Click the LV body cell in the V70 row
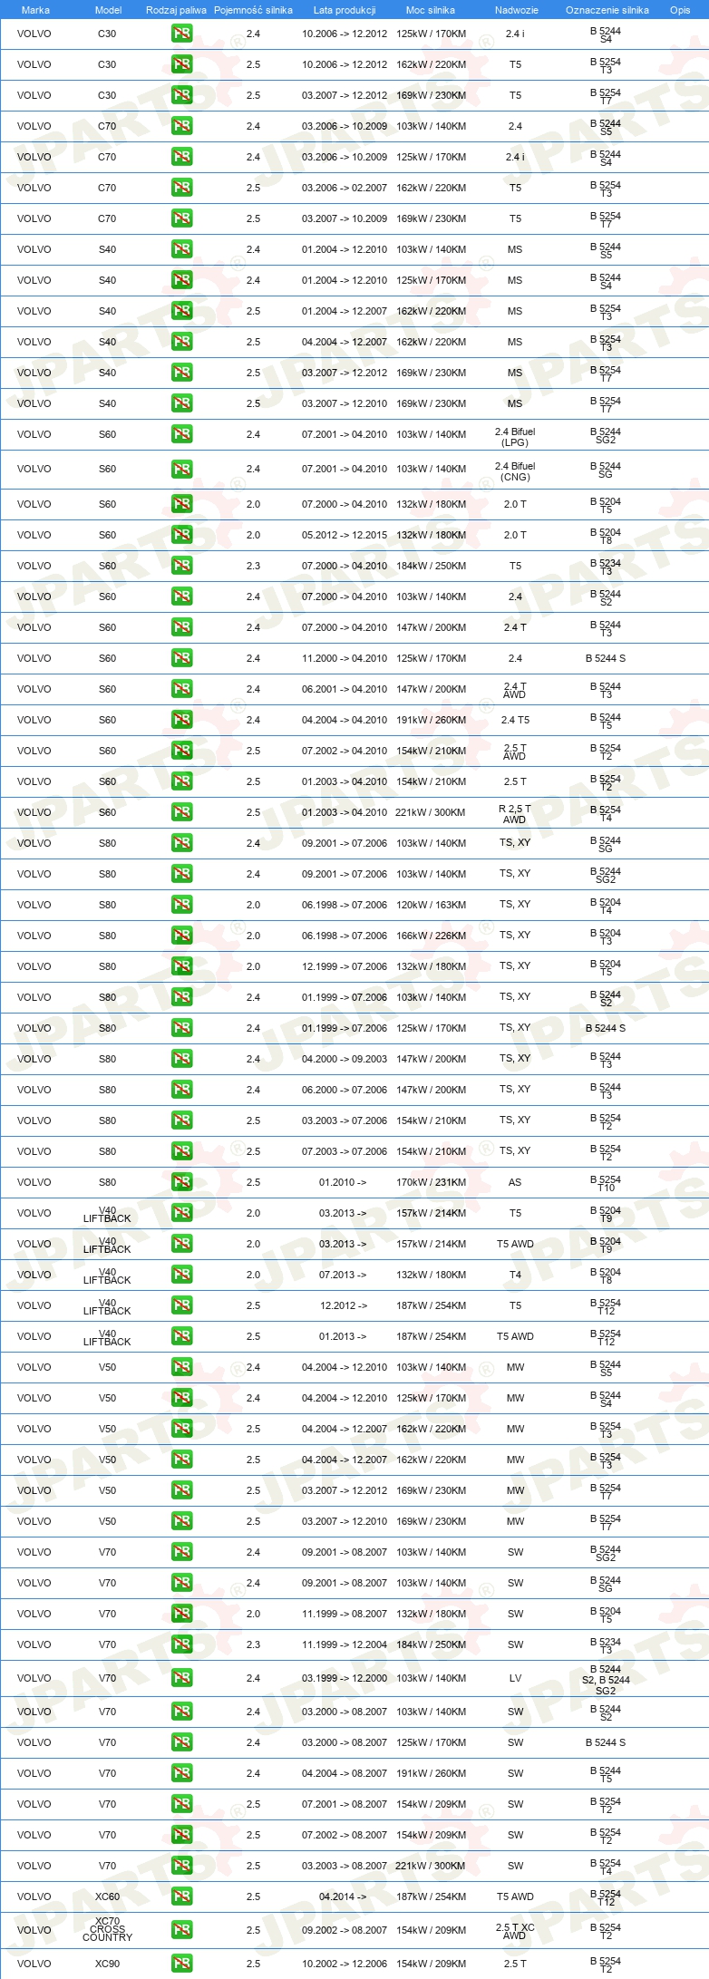Viewport: 709px width, 1979px height. (515, 1678)
